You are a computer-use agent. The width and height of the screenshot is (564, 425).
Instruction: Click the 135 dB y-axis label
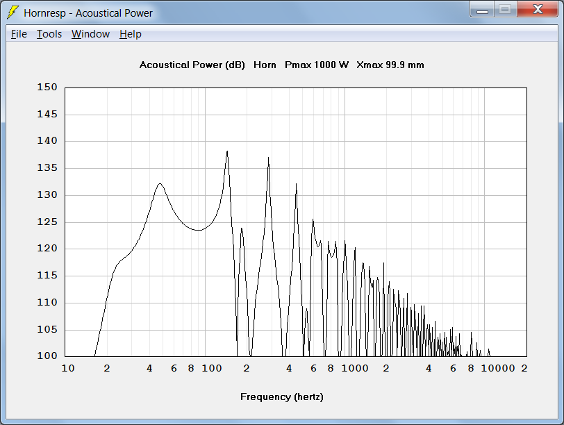coord(47,168)
